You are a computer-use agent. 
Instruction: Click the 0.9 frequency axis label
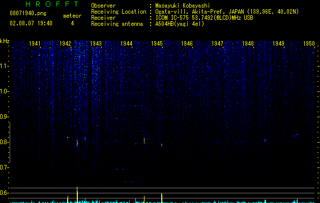4,117
